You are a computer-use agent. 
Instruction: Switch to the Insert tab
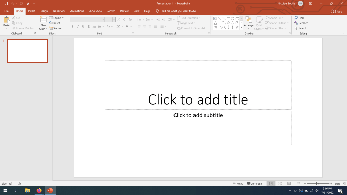[31, 11]
